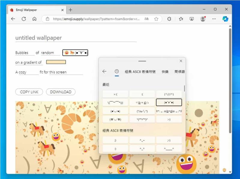The image size is (240, 179).
Task: Insert the recent :-) kaomoji
Action: pos(169,119)
